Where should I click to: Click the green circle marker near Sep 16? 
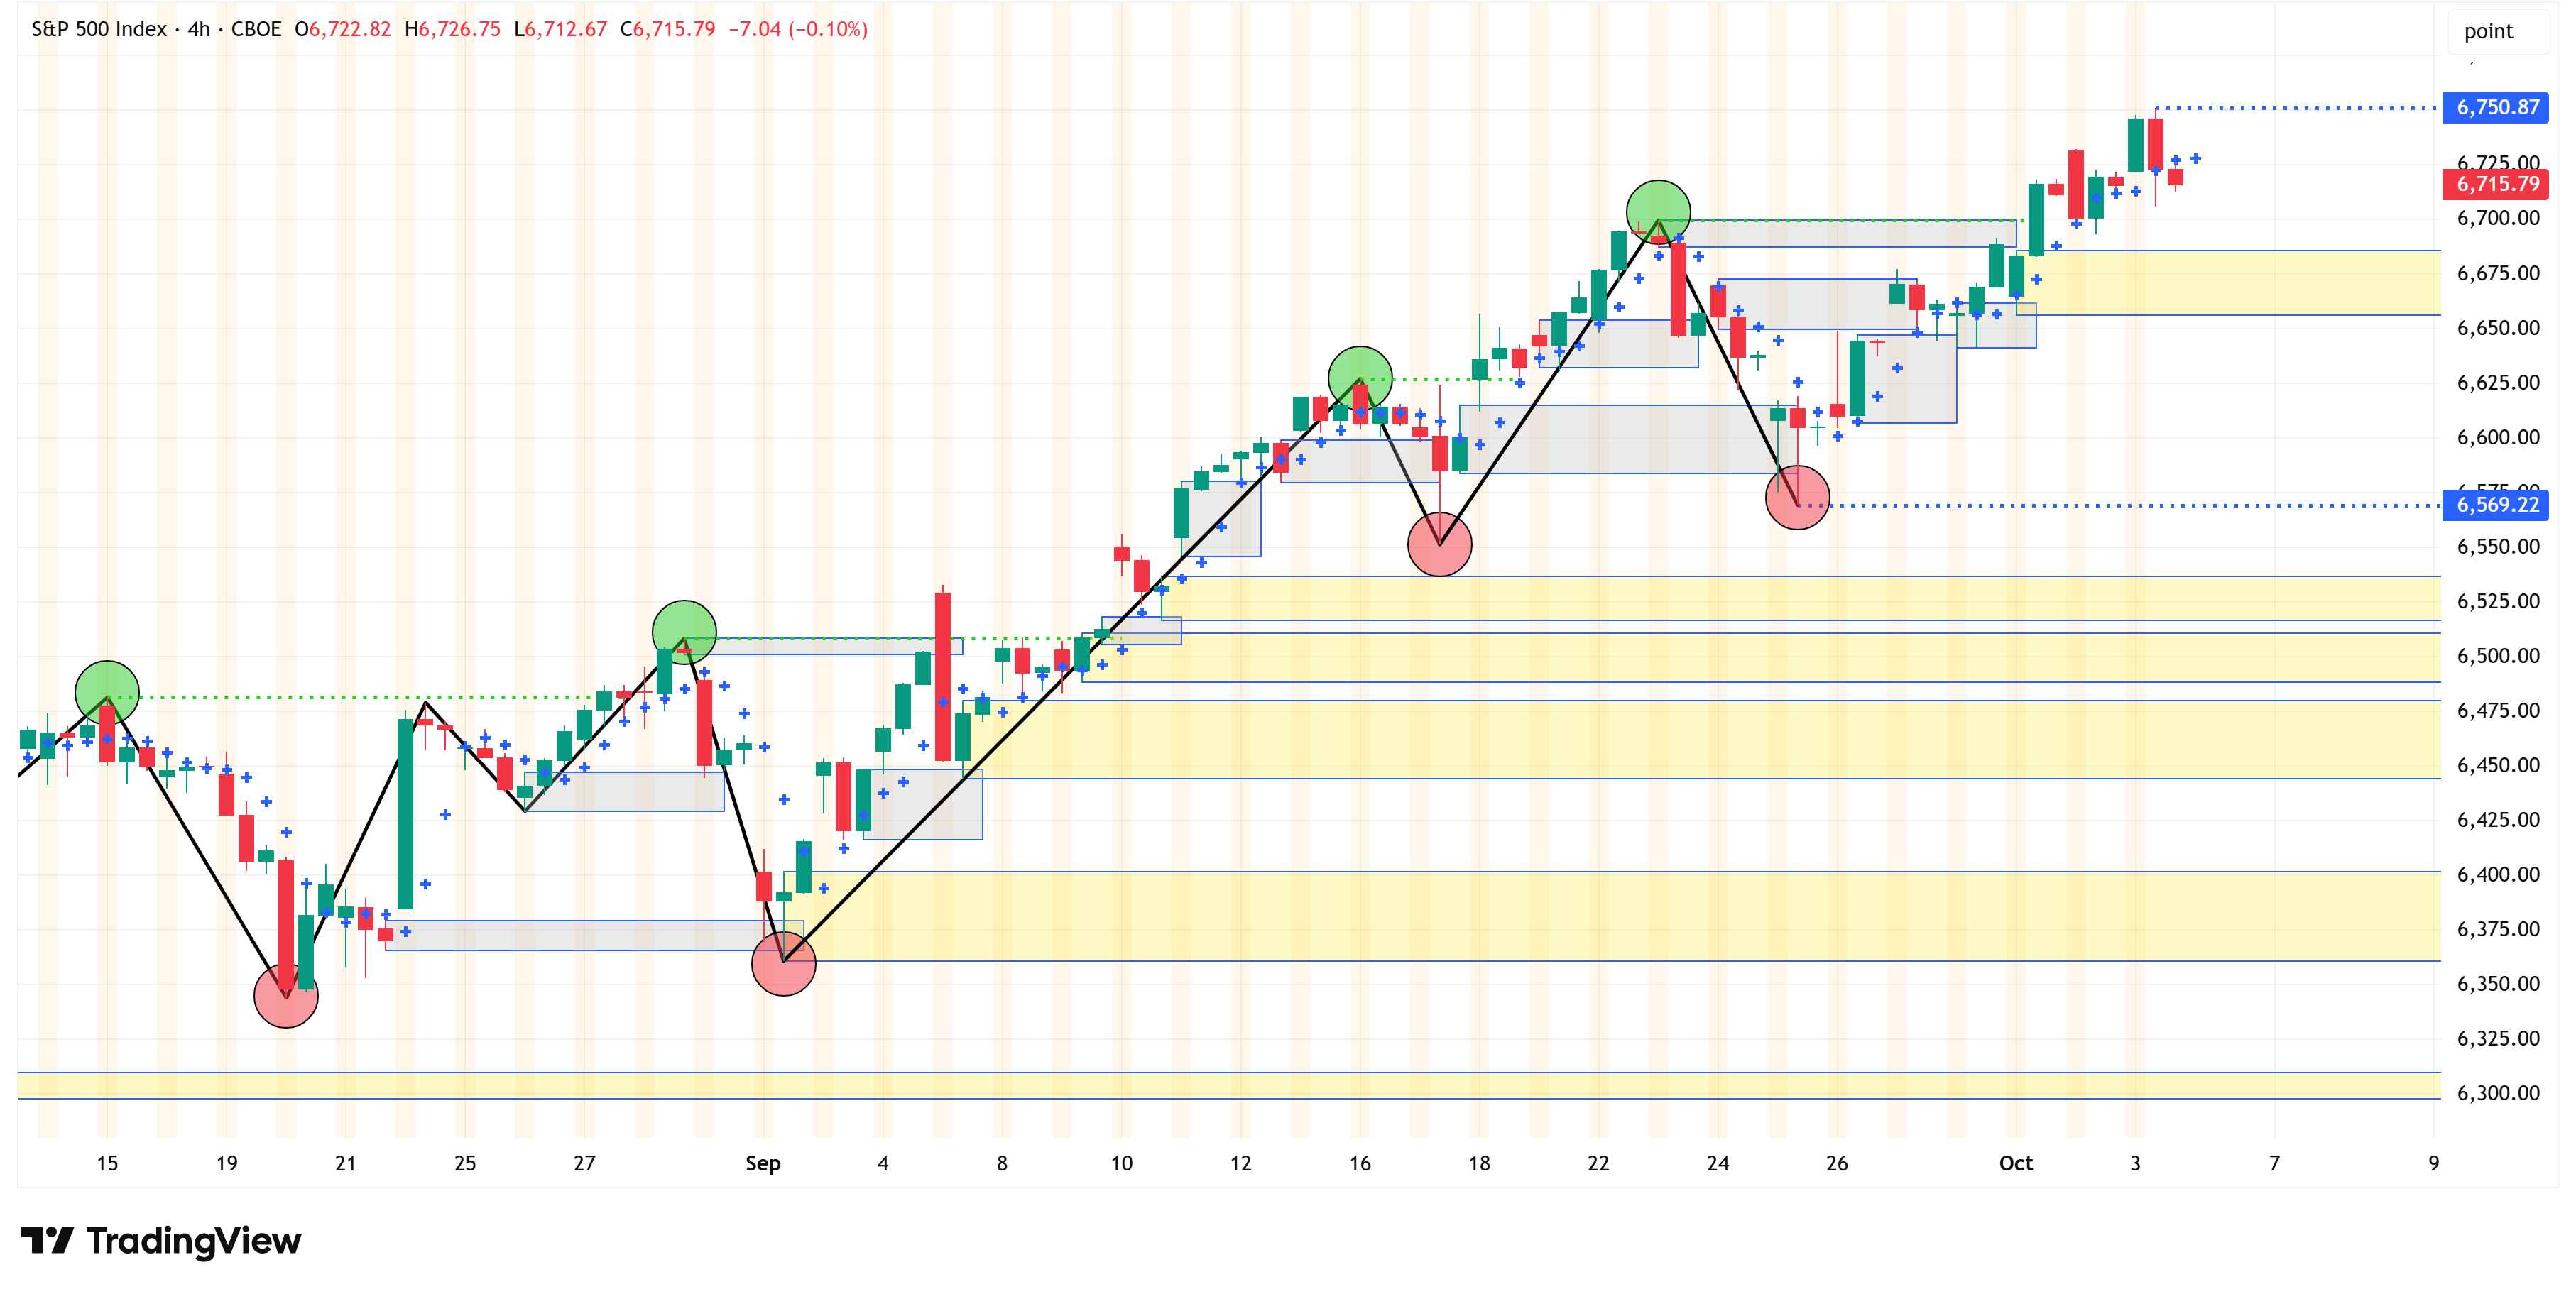(x=1359, y=378)
